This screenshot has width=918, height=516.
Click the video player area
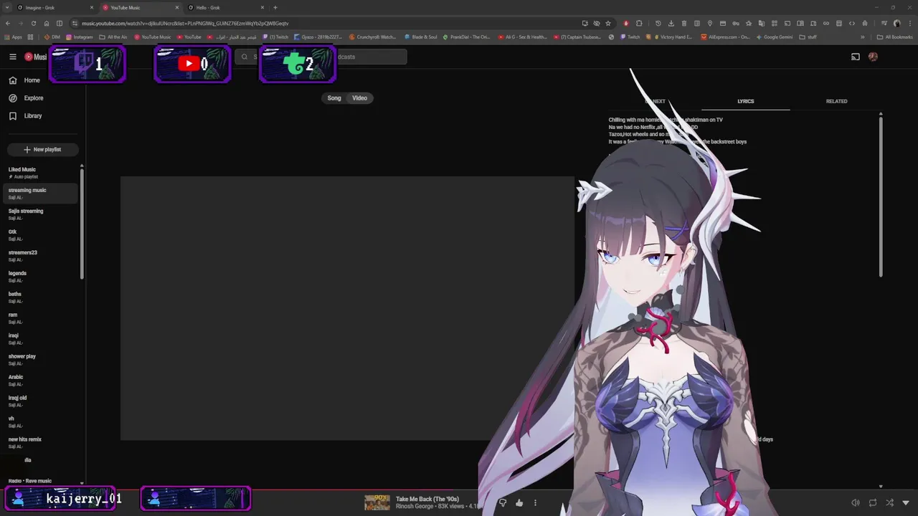[347, 308]
